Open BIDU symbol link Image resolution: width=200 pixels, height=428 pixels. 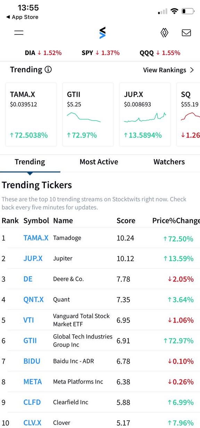[x=32, y=361]
